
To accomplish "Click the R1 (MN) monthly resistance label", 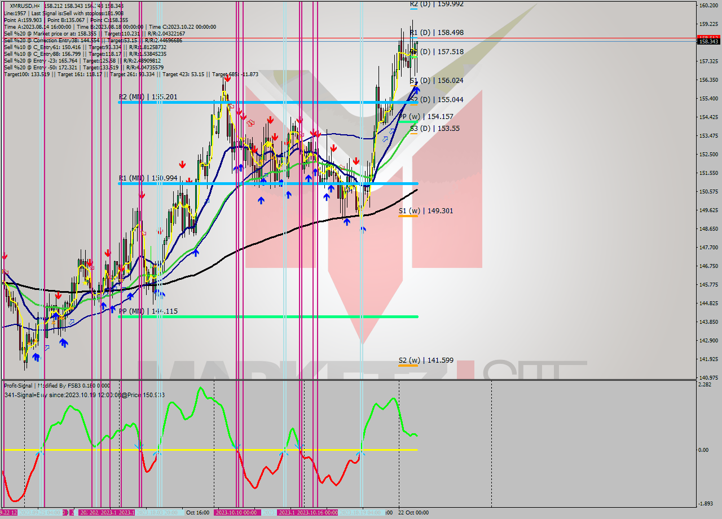I will point(148,178).
